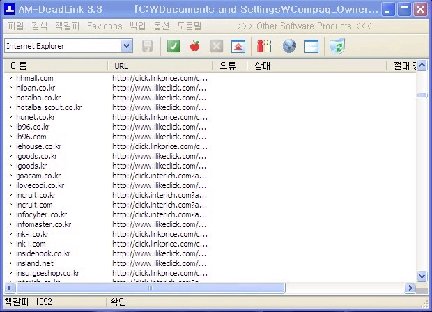Open the 백업 menu
Image resolution: width=432 pixels, height=312 pixels.
click(137, 26)
